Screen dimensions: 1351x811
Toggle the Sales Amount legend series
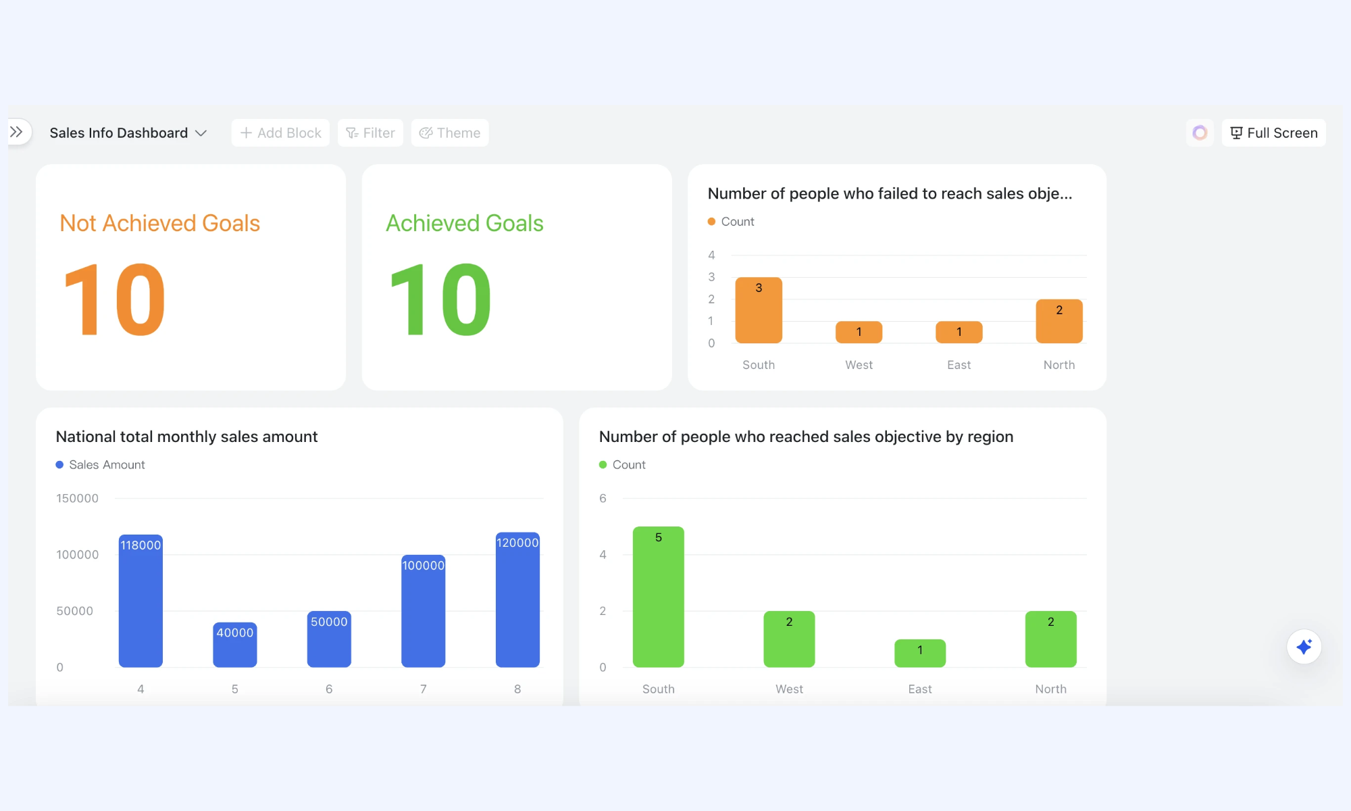pyautogui.click(x=100, y=465)
